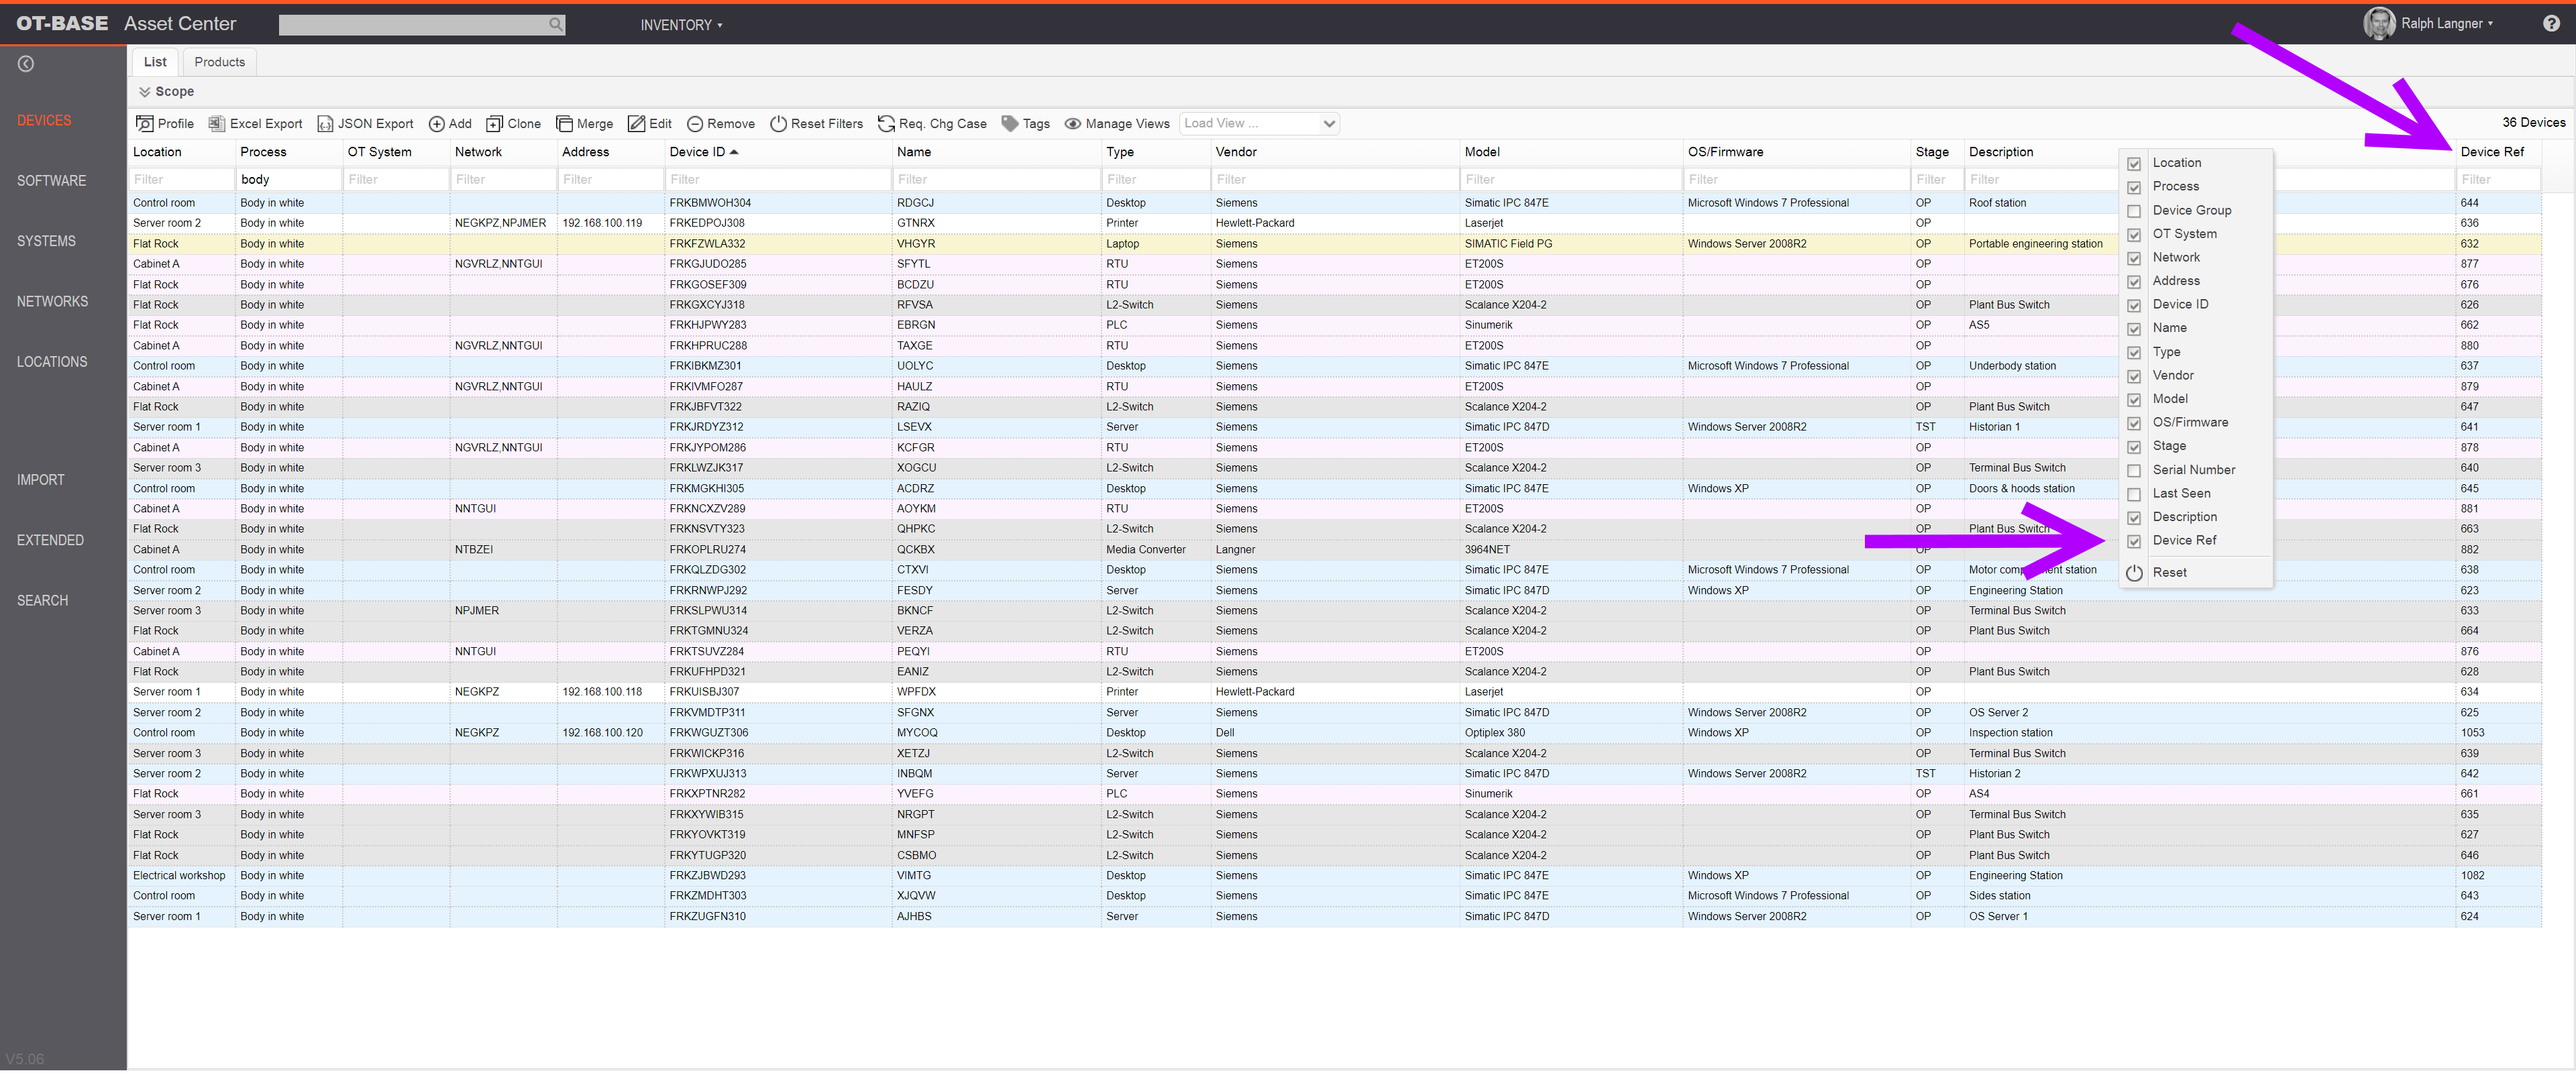This screenshot has height=1073, width=2576.
Task: Open SEARCH sidebar section
Action: (42, 601)
